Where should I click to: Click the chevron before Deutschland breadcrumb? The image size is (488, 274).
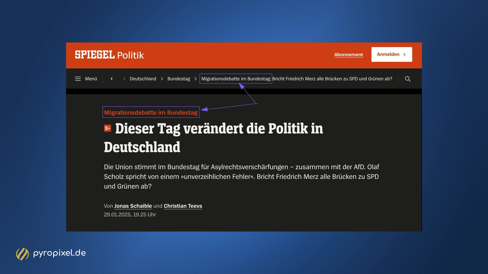(x=124, y=79)
